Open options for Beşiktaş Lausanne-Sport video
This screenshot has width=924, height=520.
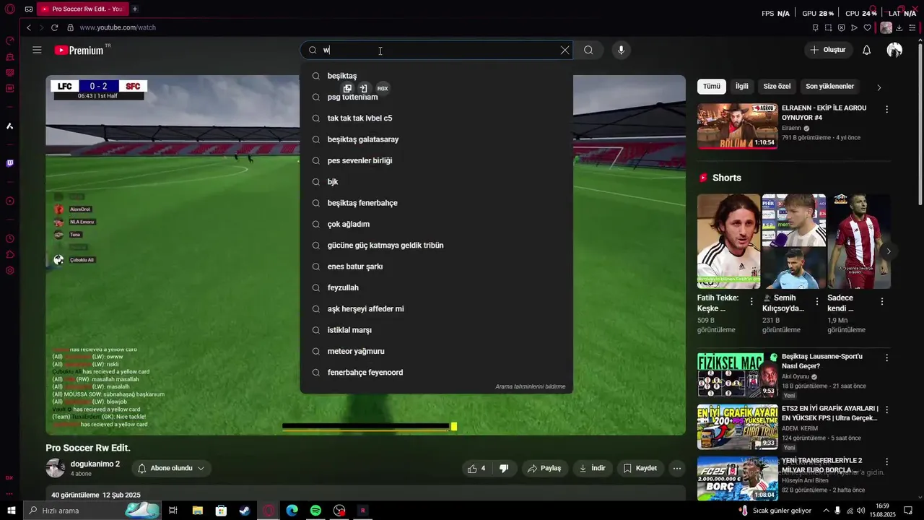(887, 357)
